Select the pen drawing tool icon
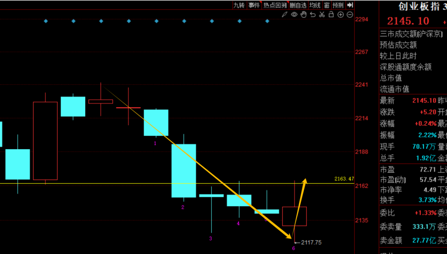 click(x=284, y=15)
